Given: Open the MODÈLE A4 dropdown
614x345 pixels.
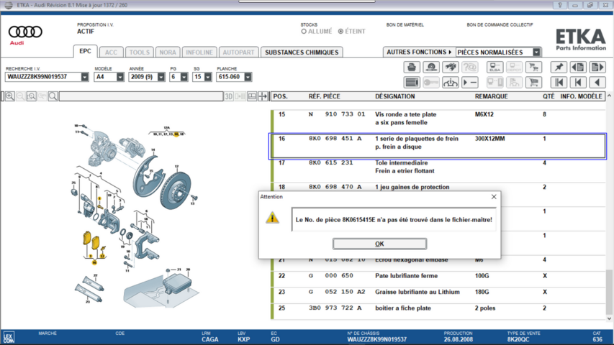Looking at the screenshot, I should pyautogui.click(x=119, y=77).
